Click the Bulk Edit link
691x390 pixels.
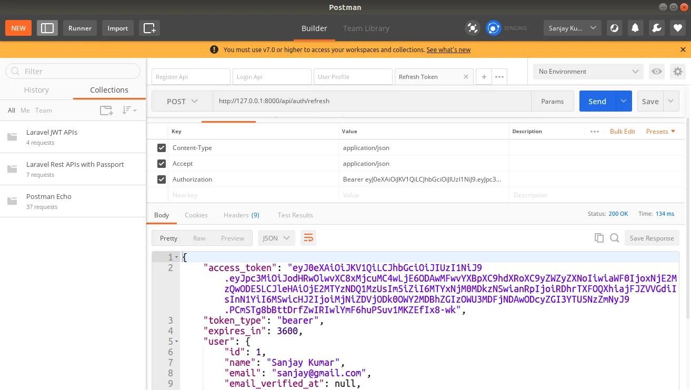click(x=623, y=132)
